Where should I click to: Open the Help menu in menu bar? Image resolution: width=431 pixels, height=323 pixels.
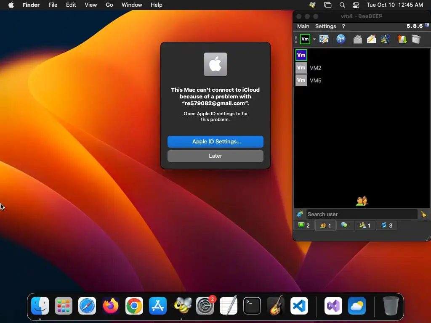(157, 5)
